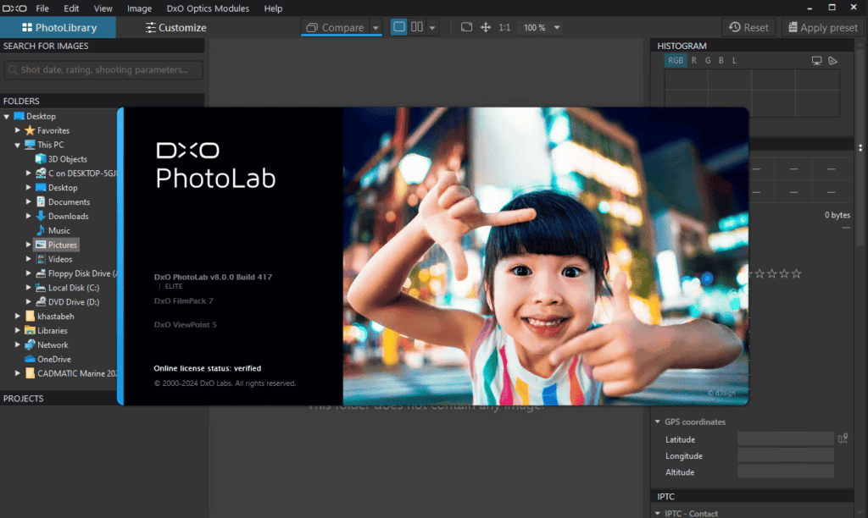Screen dimensions: 868x518
Task: Expand the Favorites folder tree node
Action: (x=18, y=131)
